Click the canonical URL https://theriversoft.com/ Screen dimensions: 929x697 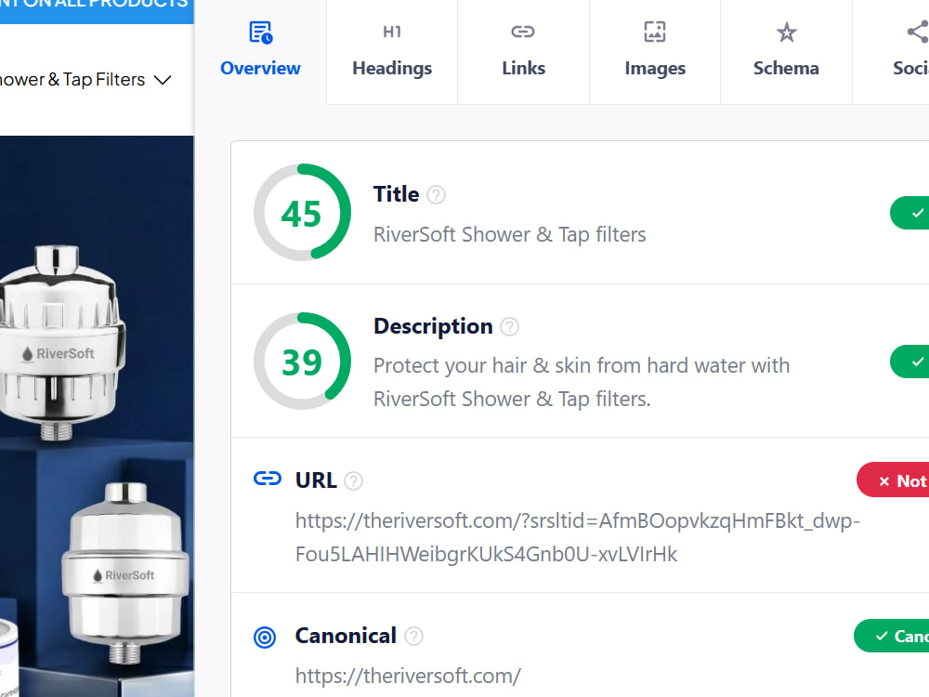[x=408, y=676]
